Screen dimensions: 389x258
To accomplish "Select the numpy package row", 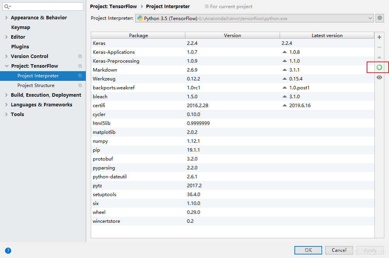I will coord(233,141).
